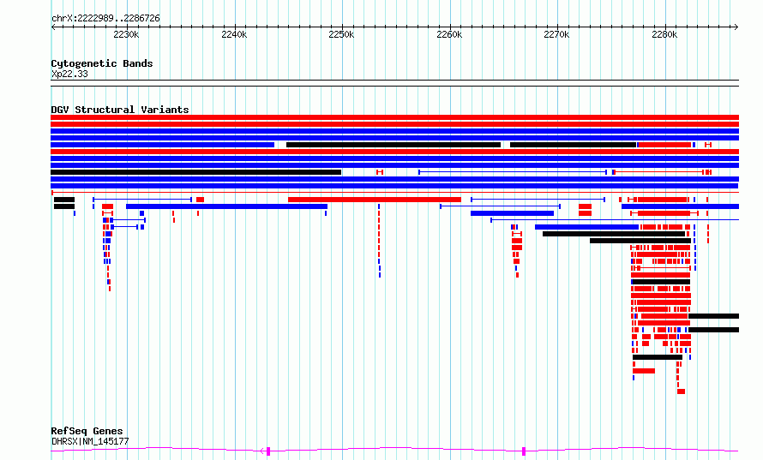The height and width of the screenshot is (460, 763).
Task: Select the DGV Structural Variants track title
Action: click(x=120, y=110)
